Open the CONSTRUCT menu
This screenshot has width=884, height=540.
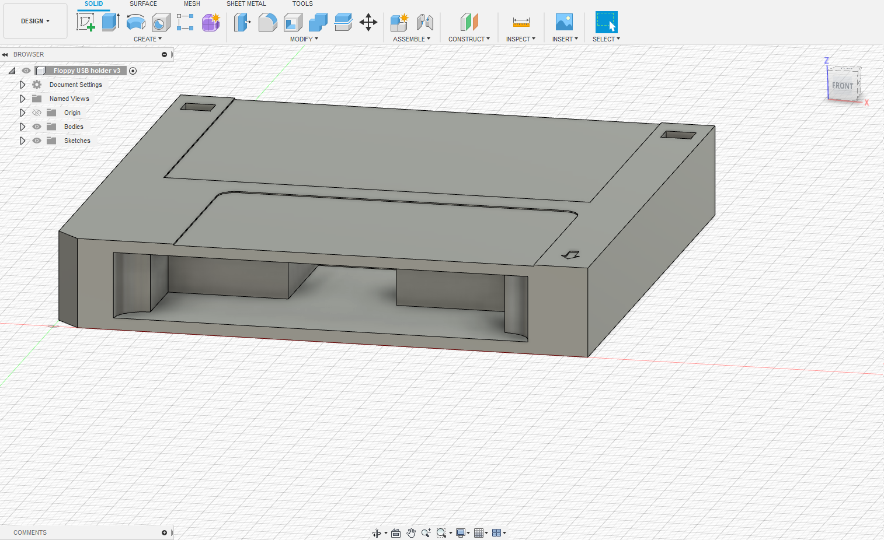click(469, 39)
